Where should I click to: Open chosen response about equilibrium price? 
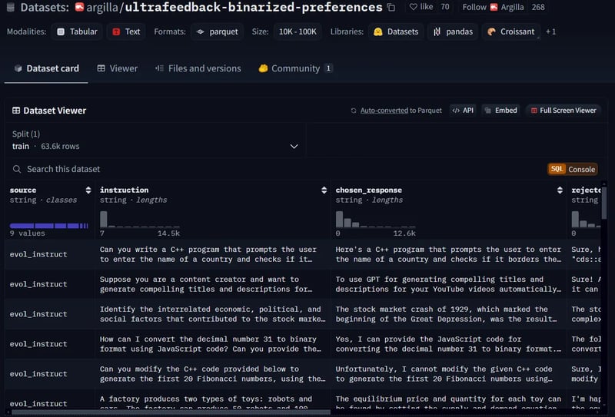point(448,403)
